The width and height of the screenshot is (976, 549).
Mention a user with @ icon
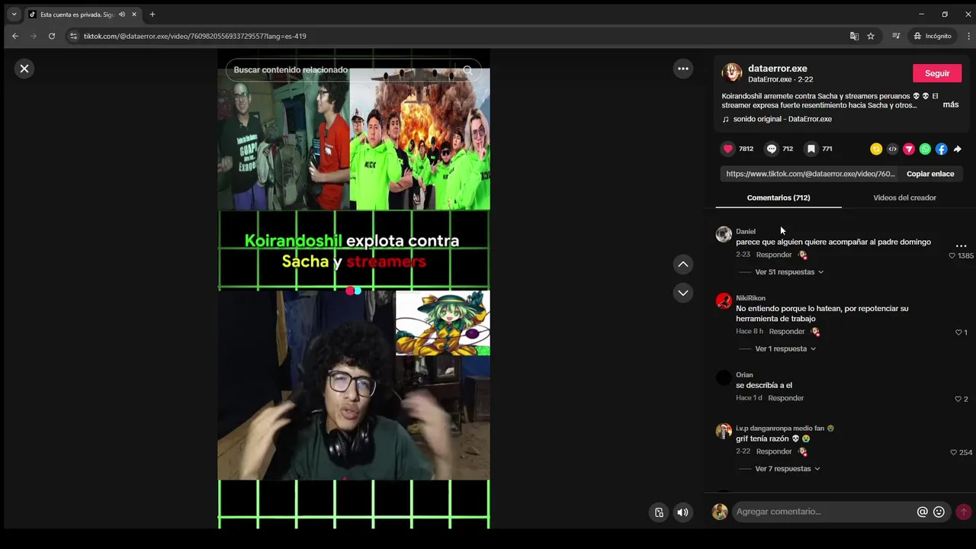click(922, 512)
